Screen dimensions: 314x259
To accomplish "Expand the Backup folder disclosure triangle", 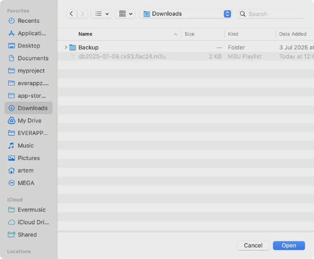I will (66, 47).
